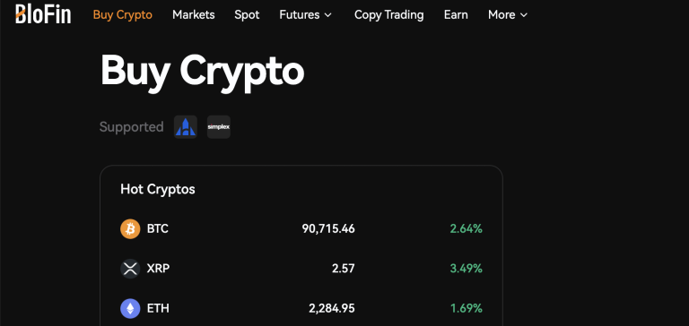The height and width of the screenshot is (326, 689).
Task: Select the blue Alchemy Pay provider icon
Action: (186, 127)
